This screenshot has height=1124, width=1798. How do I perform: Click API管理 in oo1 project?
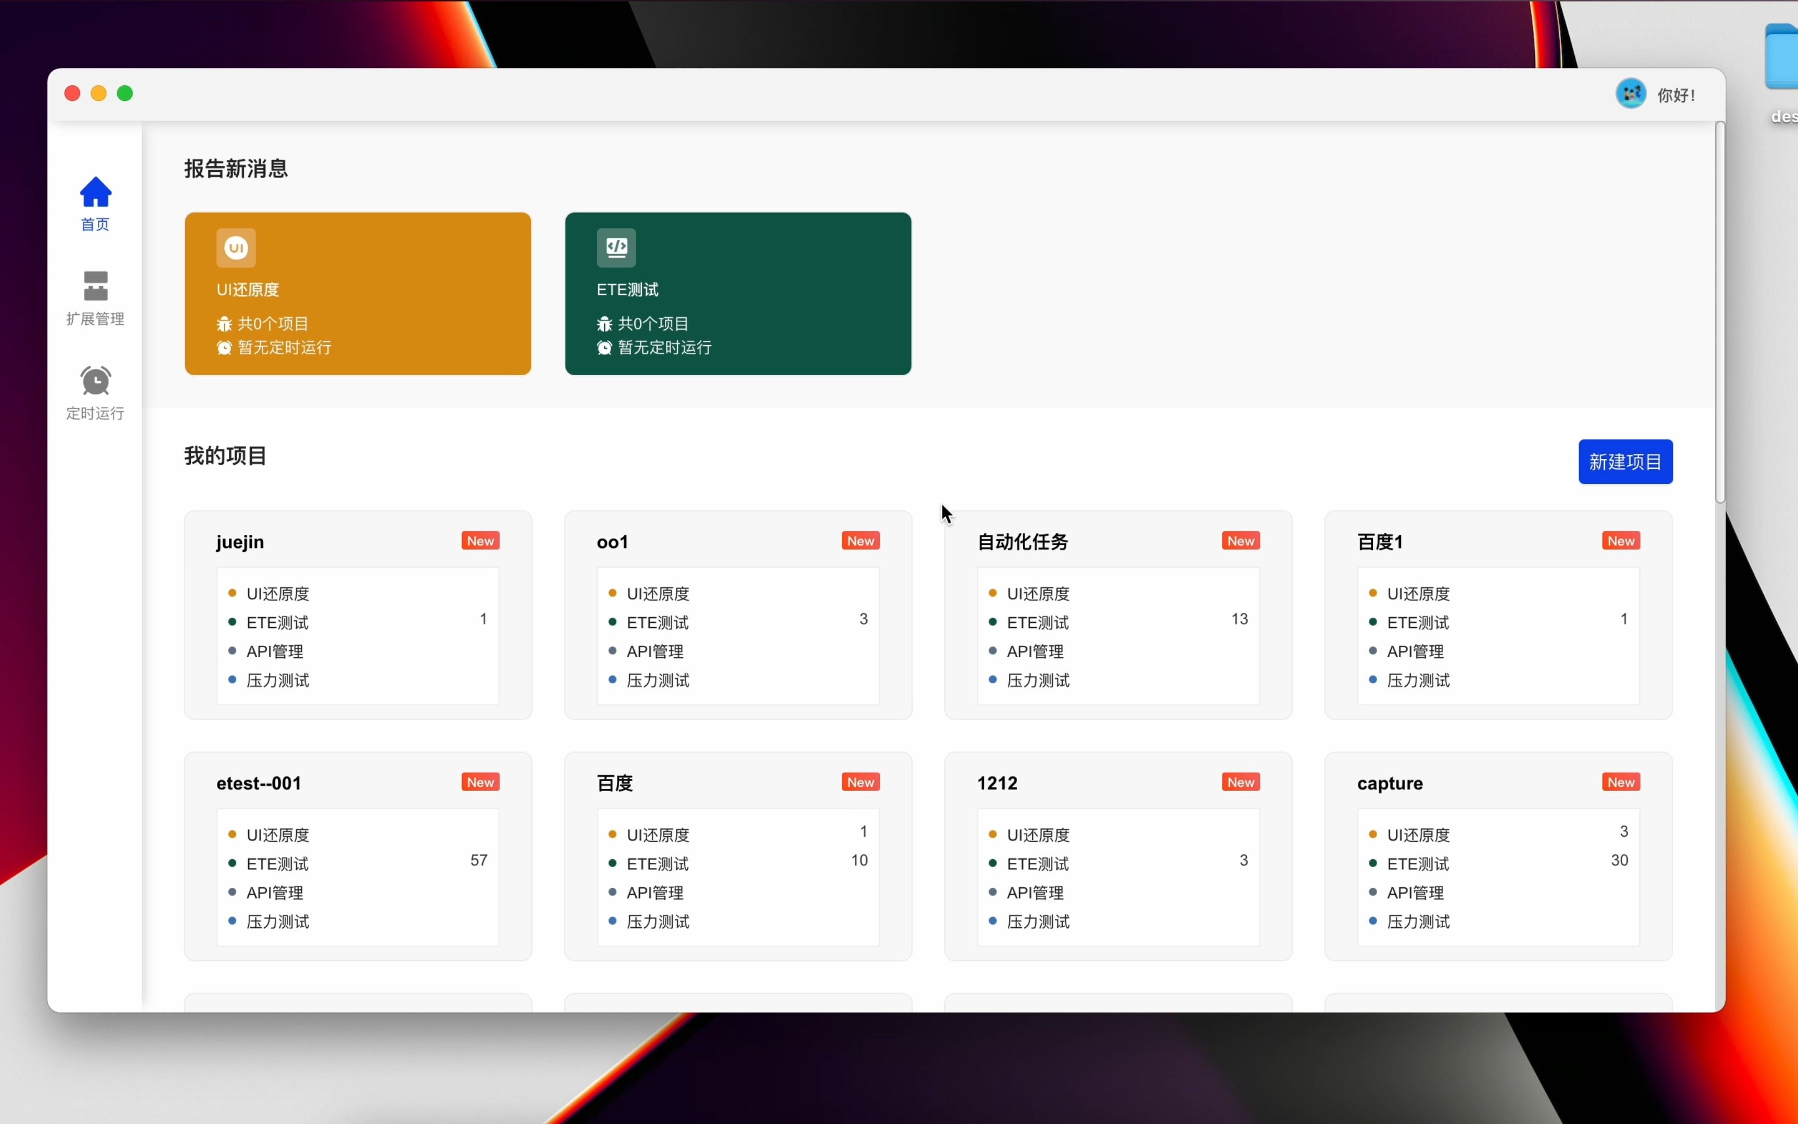tap(656, 652)
